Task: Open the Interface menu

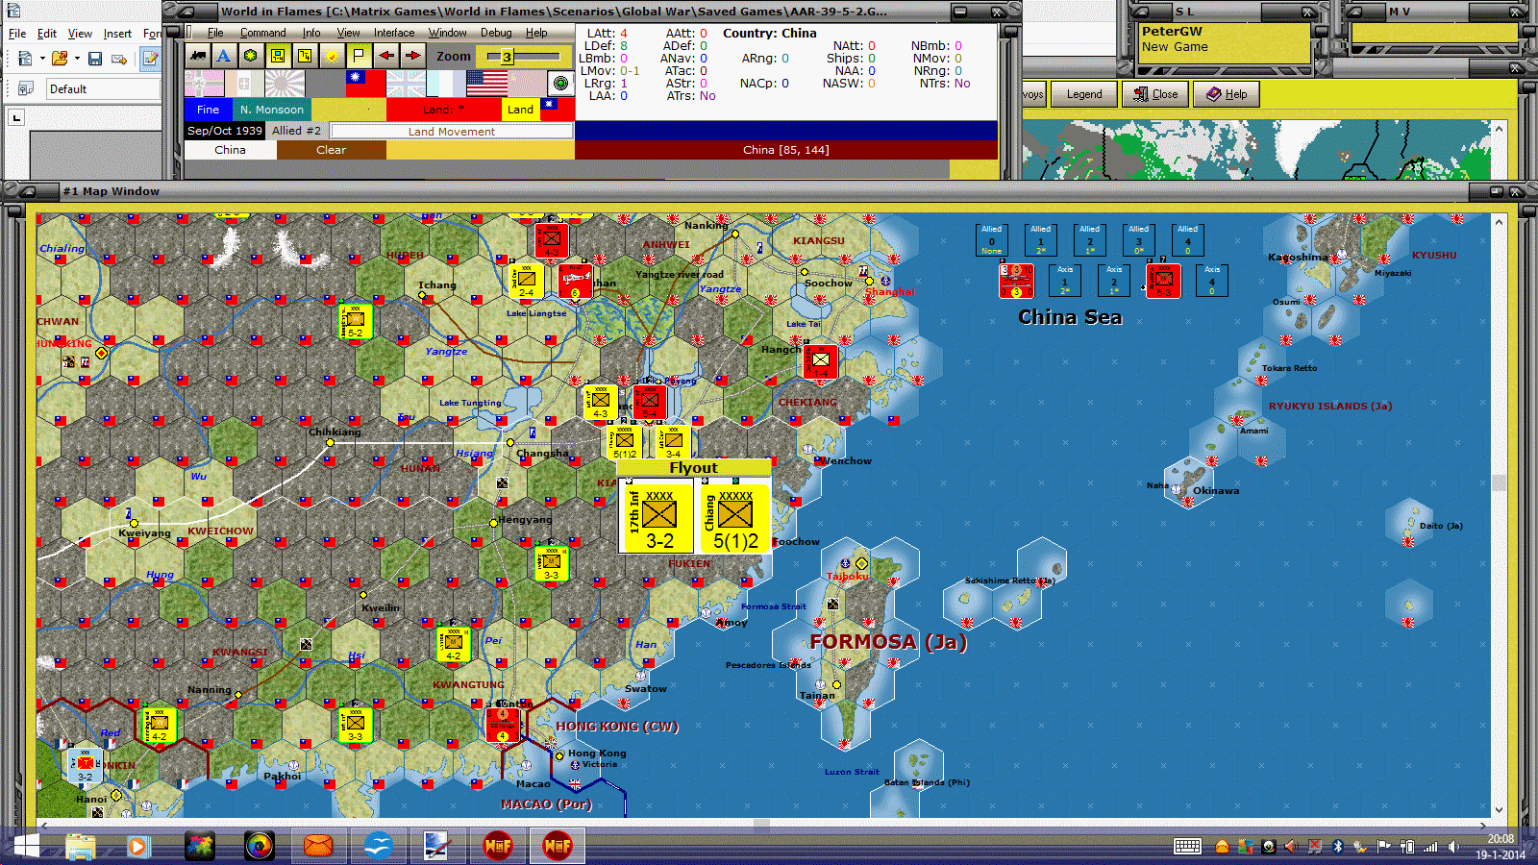Action: 394,33
